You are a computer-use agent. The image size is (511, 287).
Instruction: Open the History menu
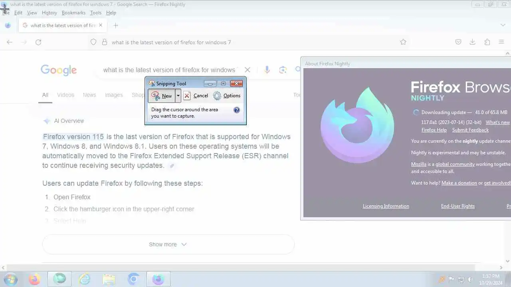[x=50, y=13]
